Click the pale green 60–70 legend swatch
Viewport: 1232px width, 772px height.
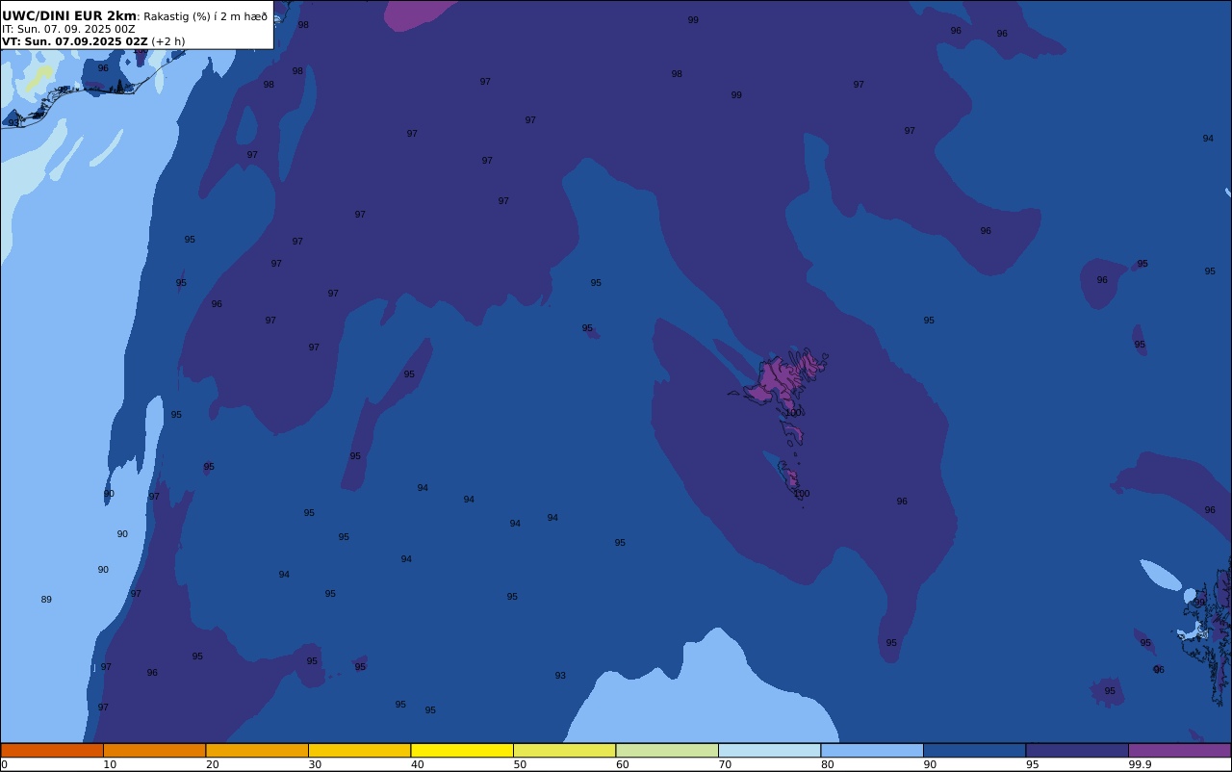point(667,750)
